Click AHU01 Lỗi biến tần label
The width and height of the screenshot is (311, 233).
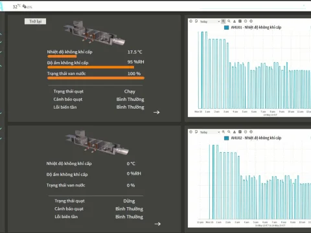[65, 107]
